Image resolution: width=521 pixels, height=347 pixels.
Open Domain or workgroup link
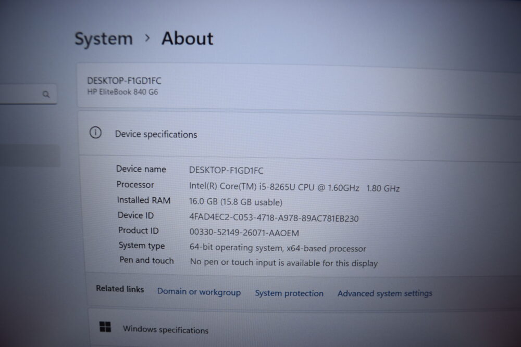click(x=199, y=292)
